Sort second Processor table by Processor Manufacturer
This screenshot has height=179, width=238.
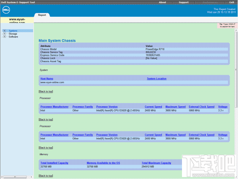tap(54, 135)
